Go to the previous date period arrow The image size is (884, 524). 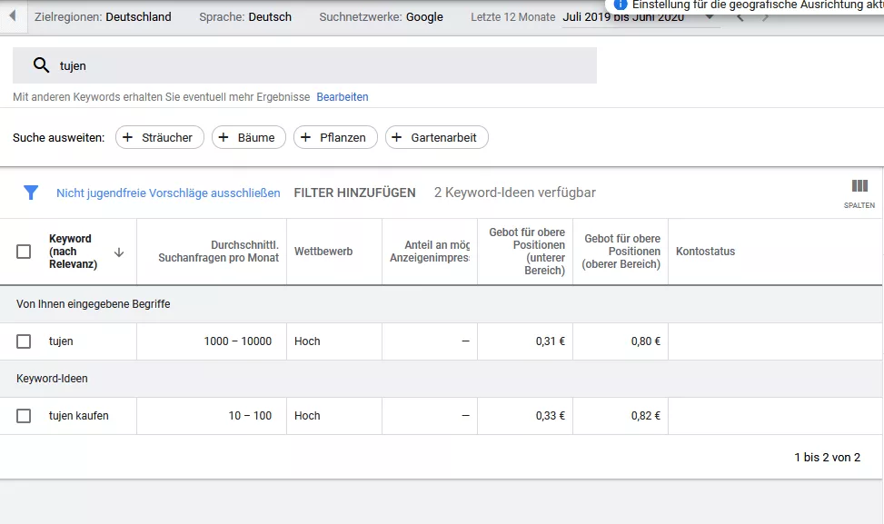[740, 17]
